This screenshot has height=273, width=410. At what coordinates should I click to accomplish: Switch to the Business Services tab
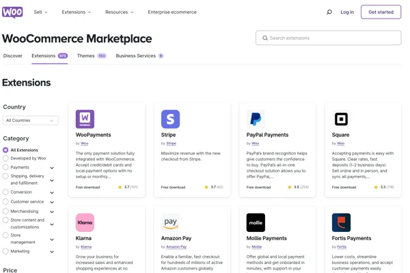point(139,55)
